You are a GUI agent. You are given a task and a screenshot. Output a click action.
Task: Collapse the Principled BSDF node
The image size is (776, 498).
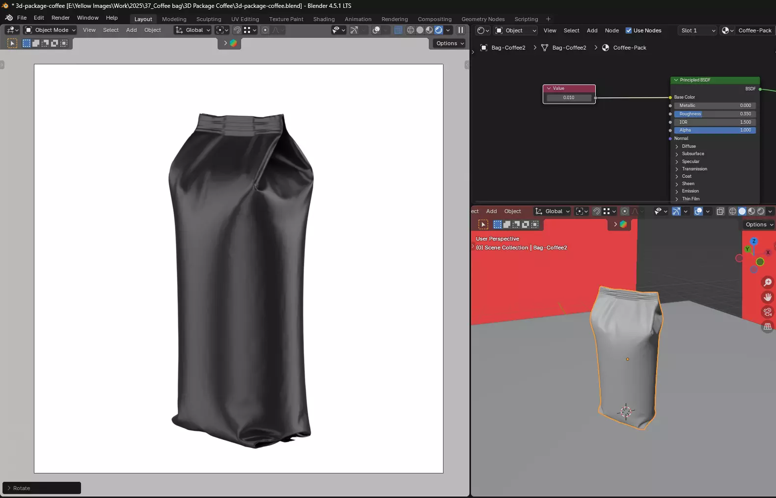[x=676, y=80]
